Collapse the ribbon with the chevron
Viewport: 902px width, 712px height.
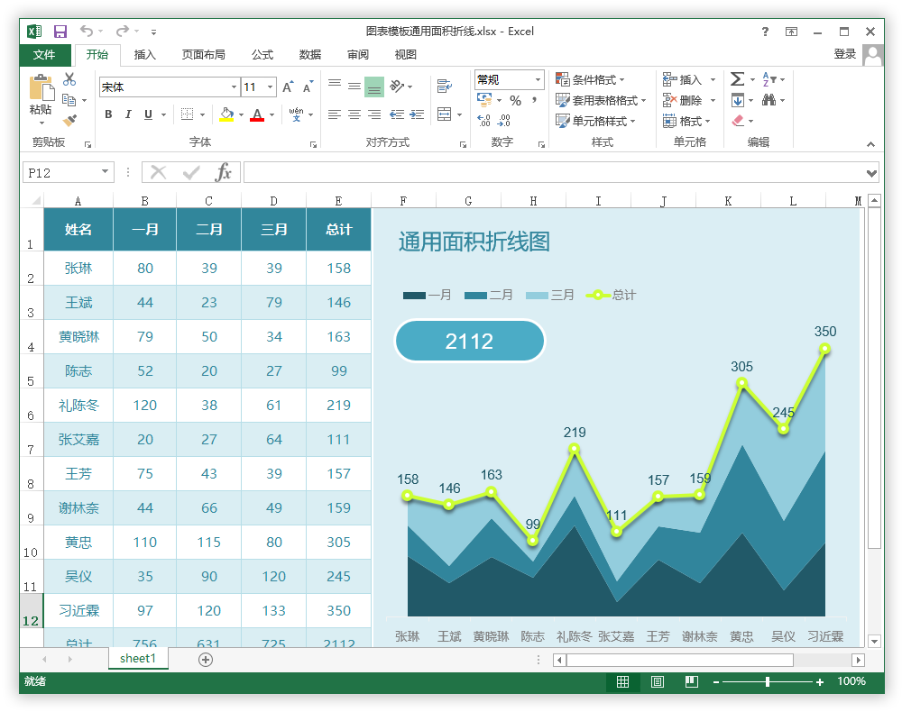click(871, 144)
